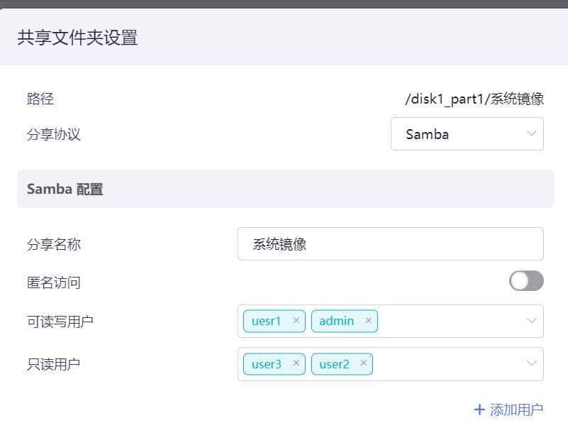Screen dimensions: 568x428
Task: Remove user2 from the read-only users
Action: pyautogui.click(x=362, y=364)
